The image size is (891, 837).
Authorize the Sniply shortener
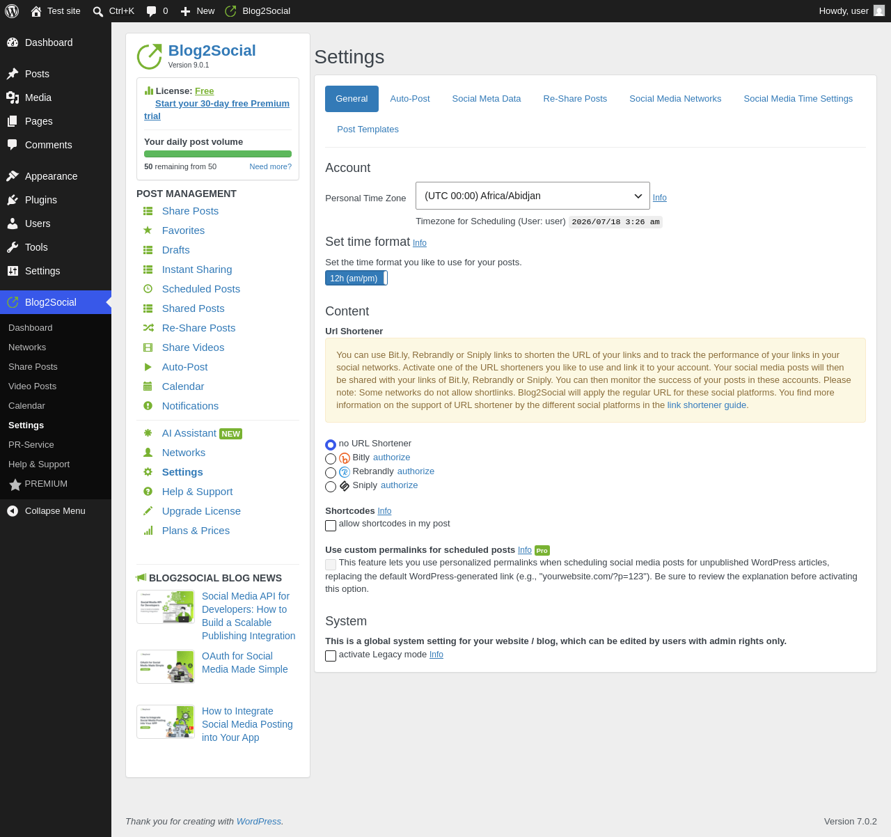400,485
